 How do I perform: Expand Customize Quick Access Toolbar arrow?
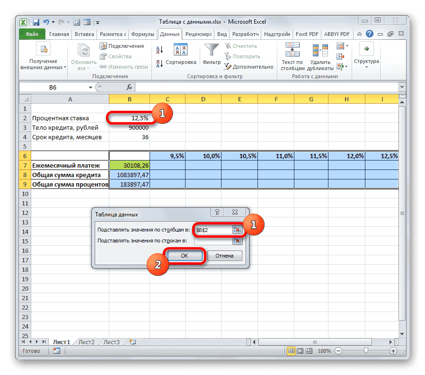98,22
